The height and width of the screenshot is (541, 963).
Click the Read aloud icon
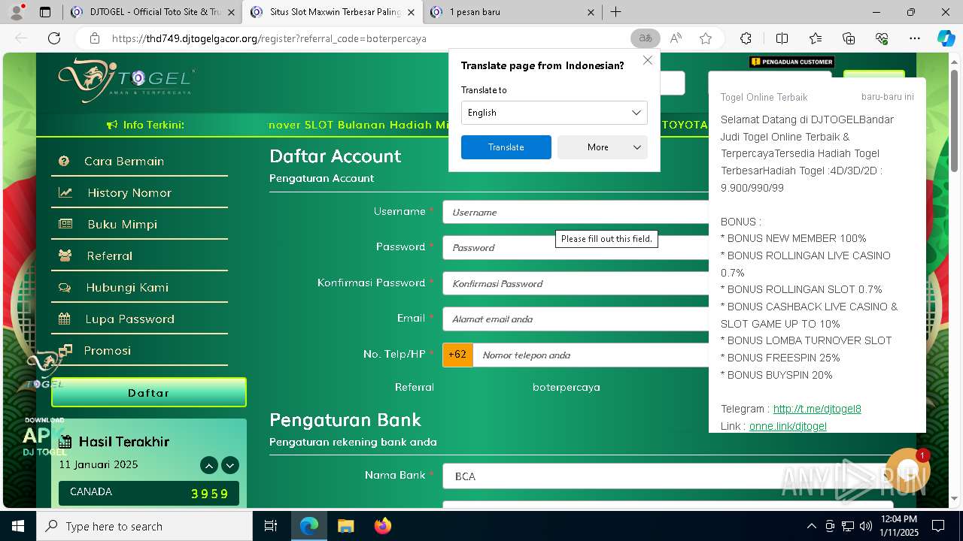(x=676, y=38)
